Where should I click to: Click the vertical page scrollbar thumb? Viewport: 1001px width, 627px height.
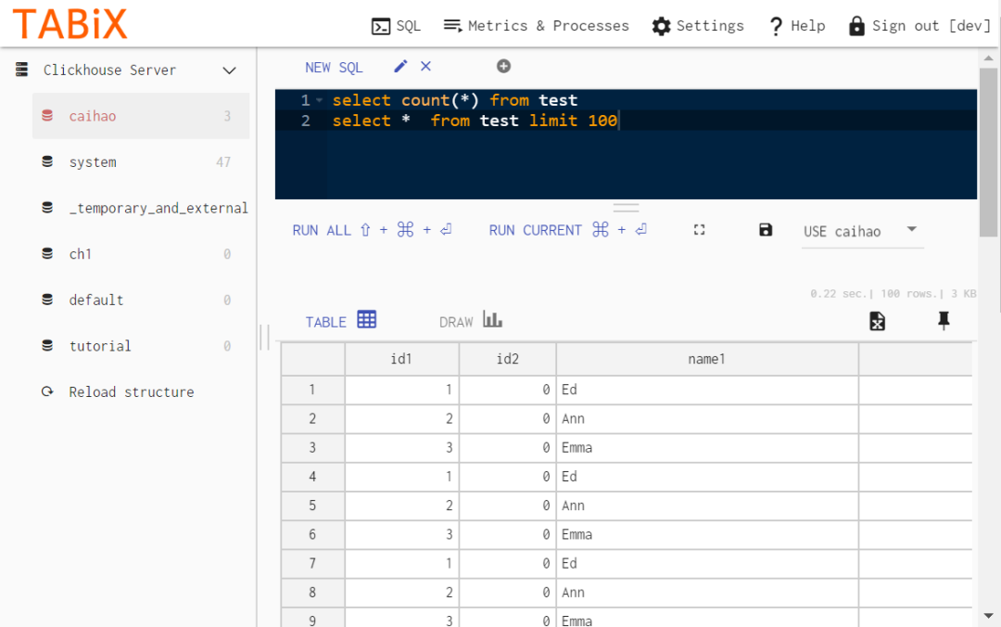[988, 152]
